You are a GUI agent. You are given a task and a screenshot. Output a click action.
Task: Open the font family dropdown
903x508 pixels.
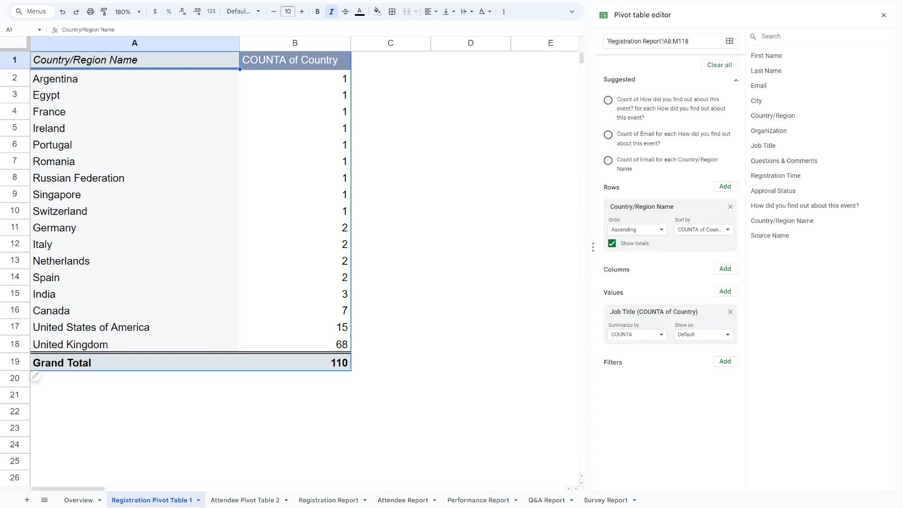click(x=243, y=11)
